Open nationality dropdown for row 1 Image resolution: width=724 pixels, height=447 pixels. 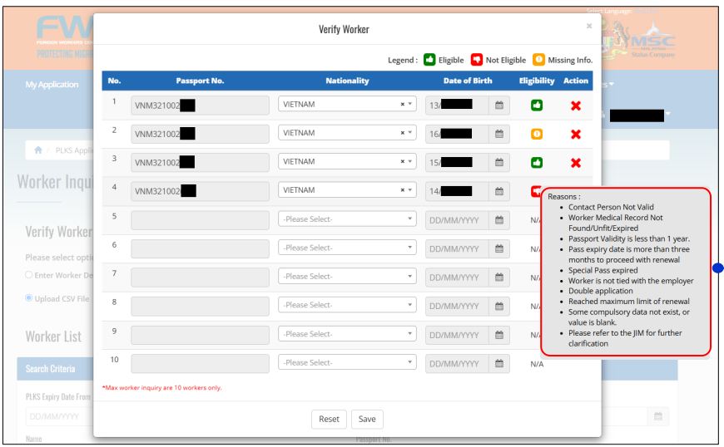409,104
